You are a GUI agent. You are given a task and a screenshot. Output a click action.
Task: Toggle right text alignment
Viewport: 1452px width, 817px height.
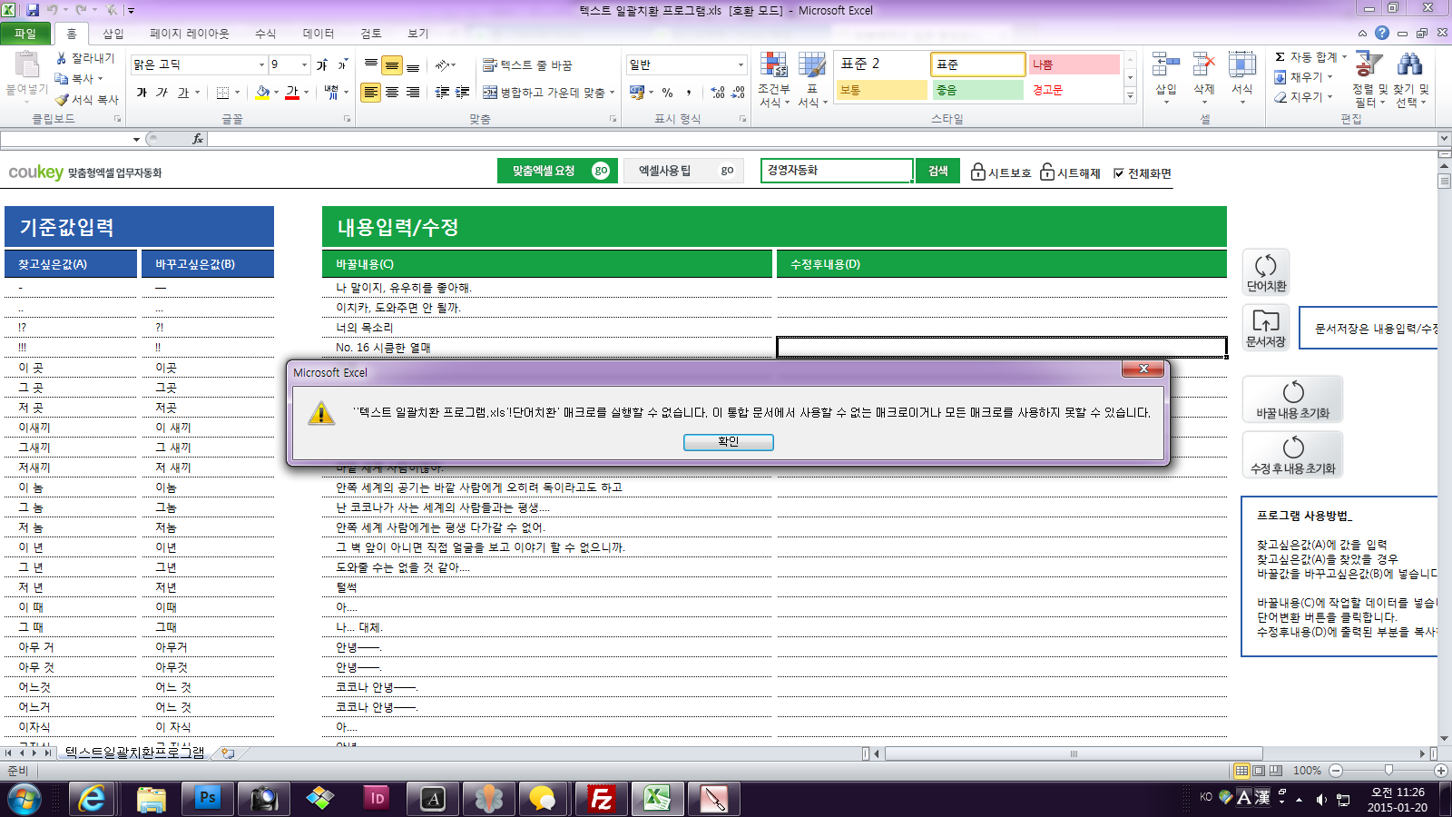coord(413,93)
